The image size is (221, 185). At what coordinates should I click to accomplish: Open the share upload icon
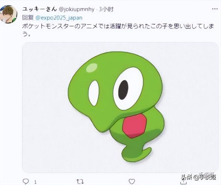[184, 182]
